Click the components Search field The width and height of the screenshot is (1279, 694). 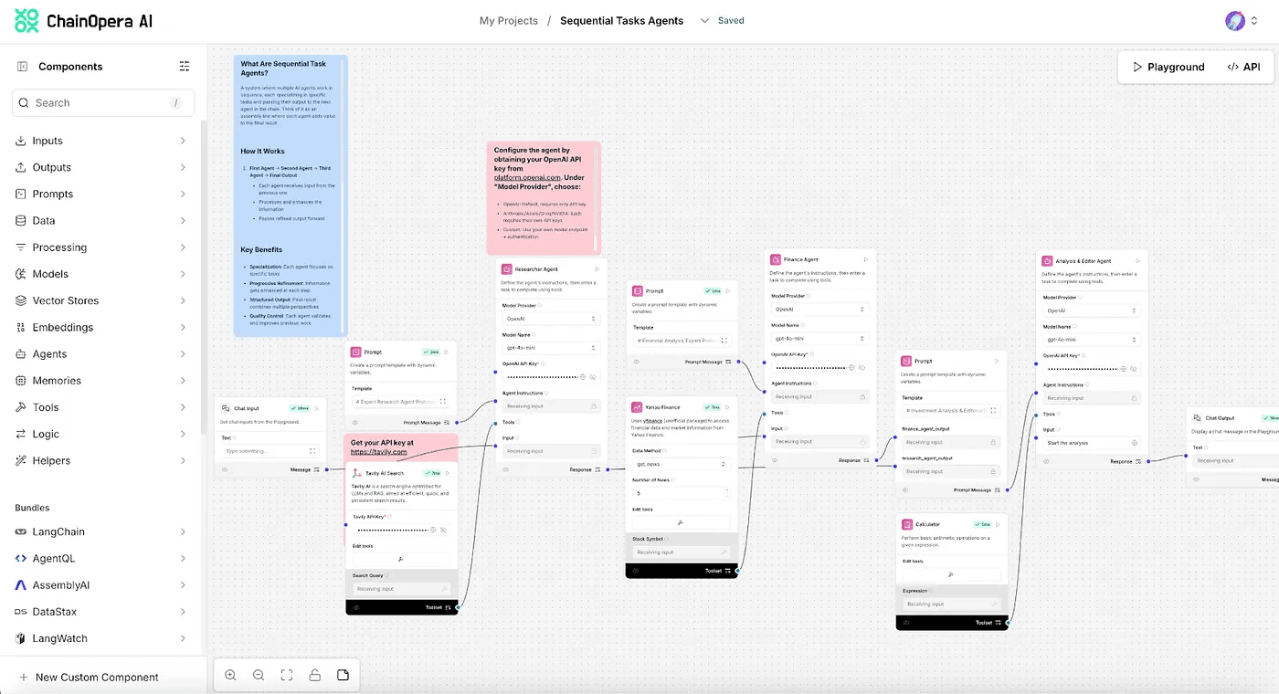[103, 103]
